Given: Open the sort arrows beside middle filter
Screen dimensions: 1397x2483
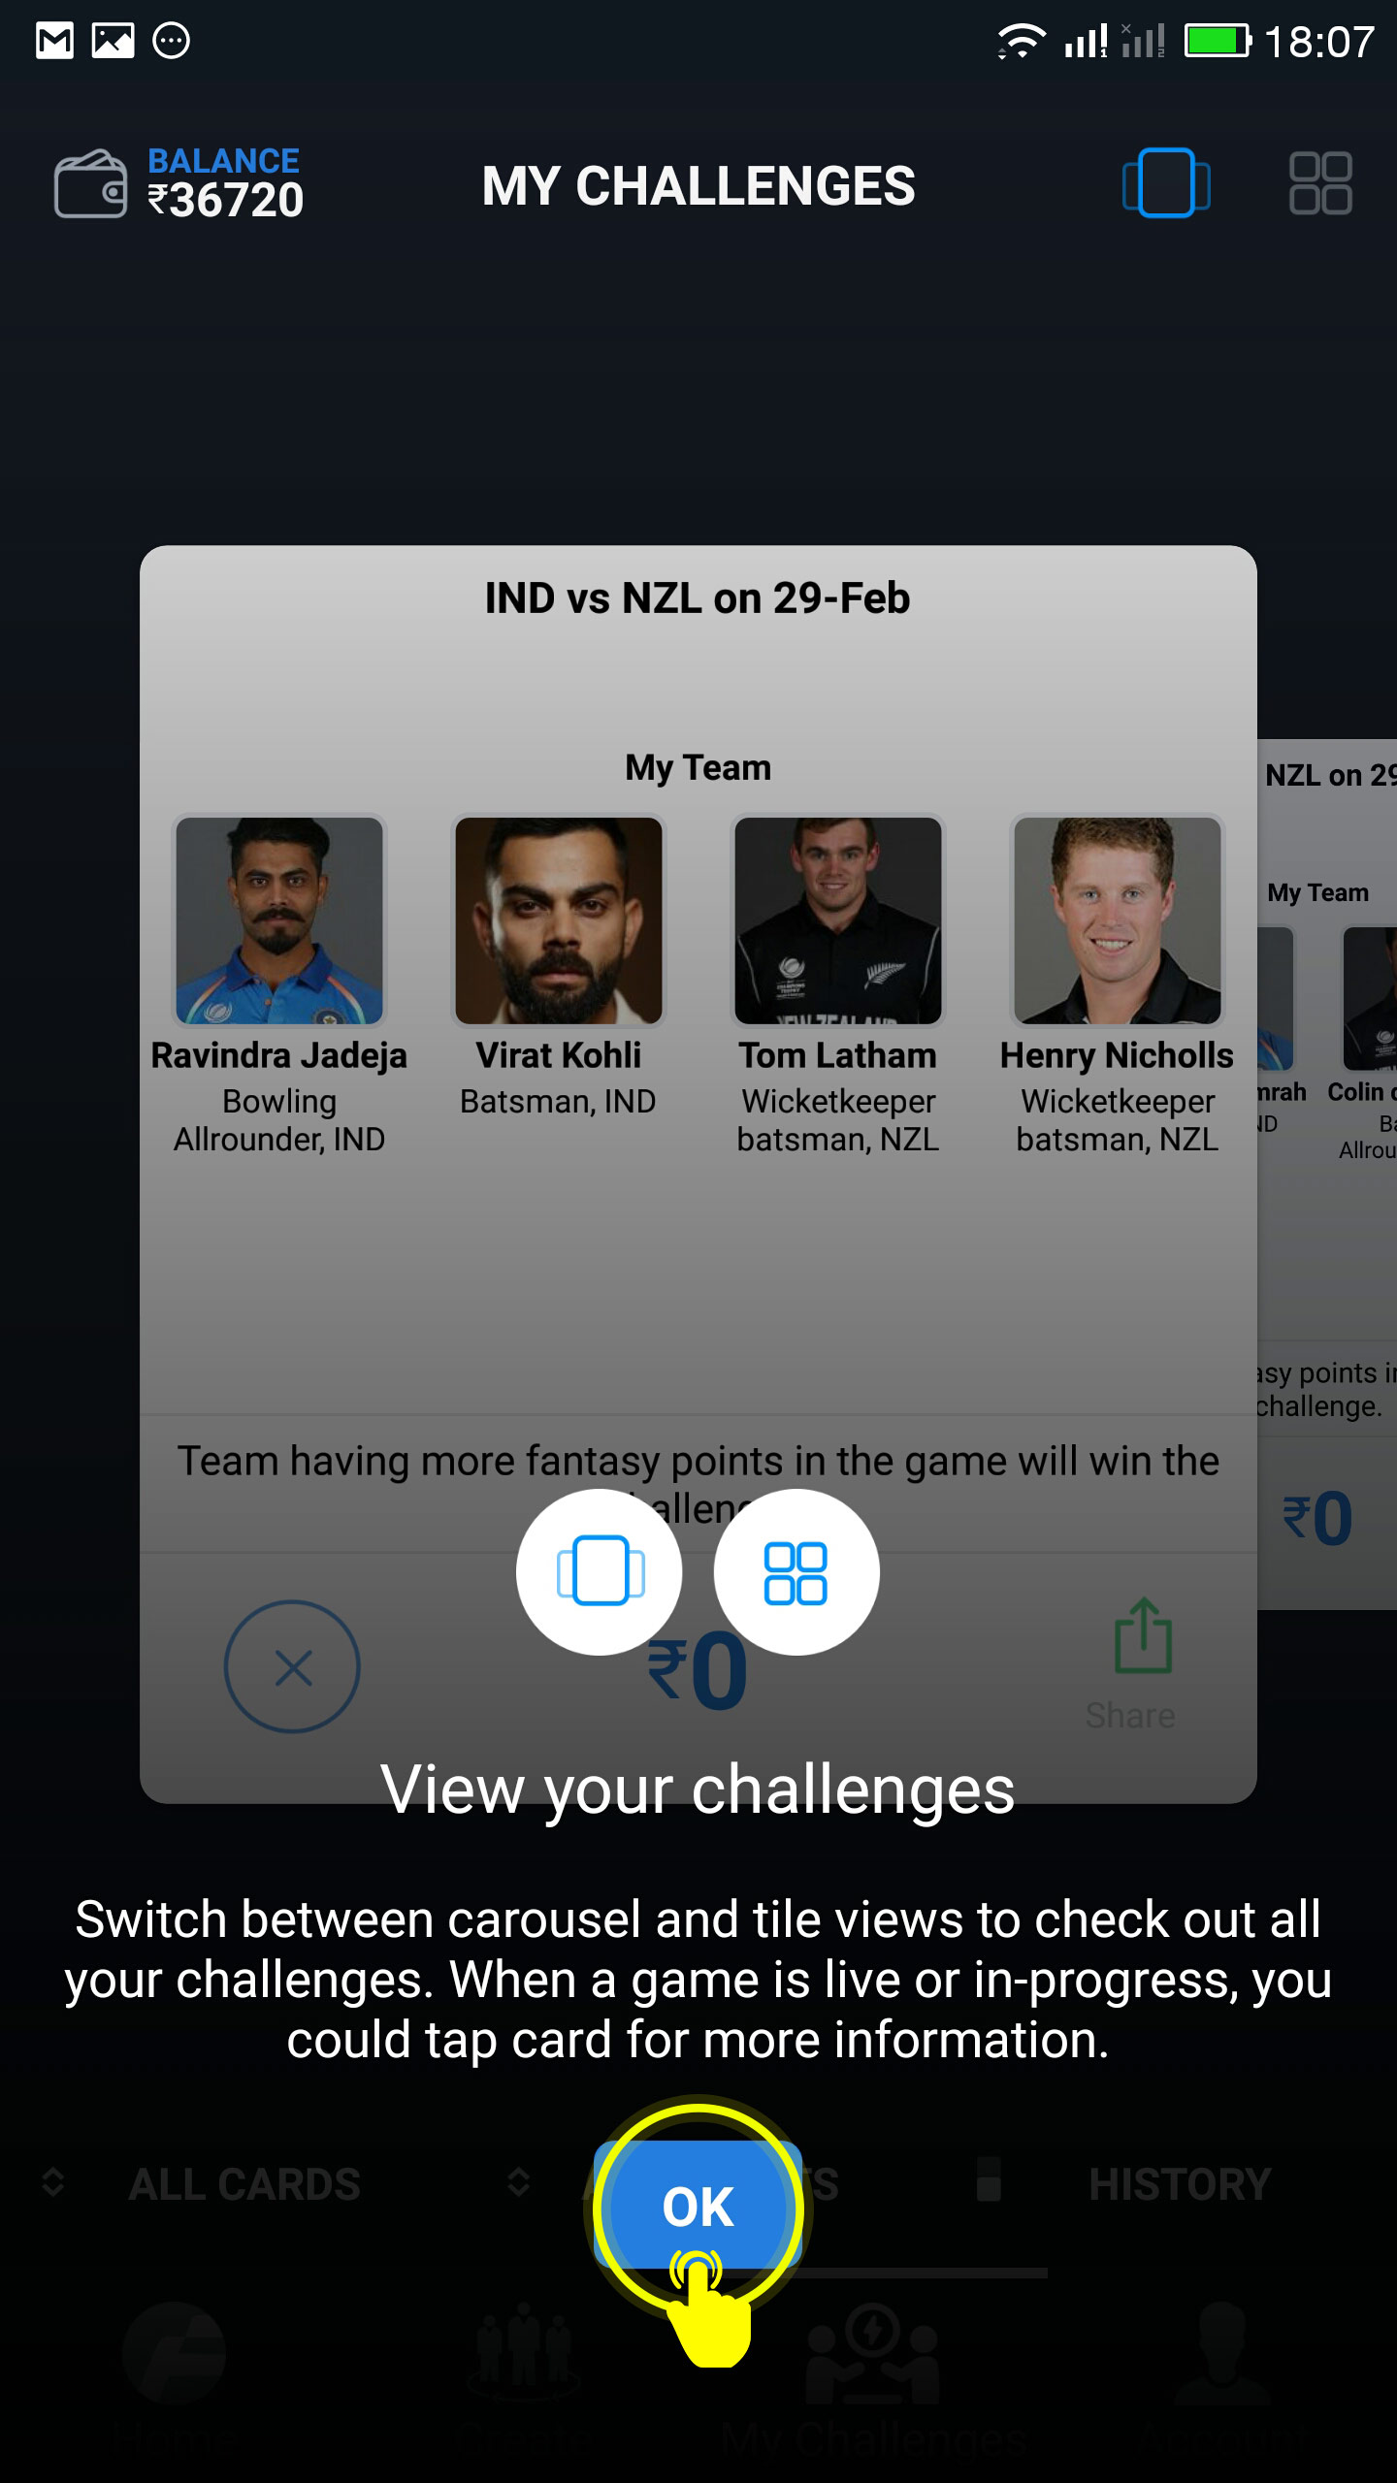Looking at the screenshot, I should (519, 2183).
